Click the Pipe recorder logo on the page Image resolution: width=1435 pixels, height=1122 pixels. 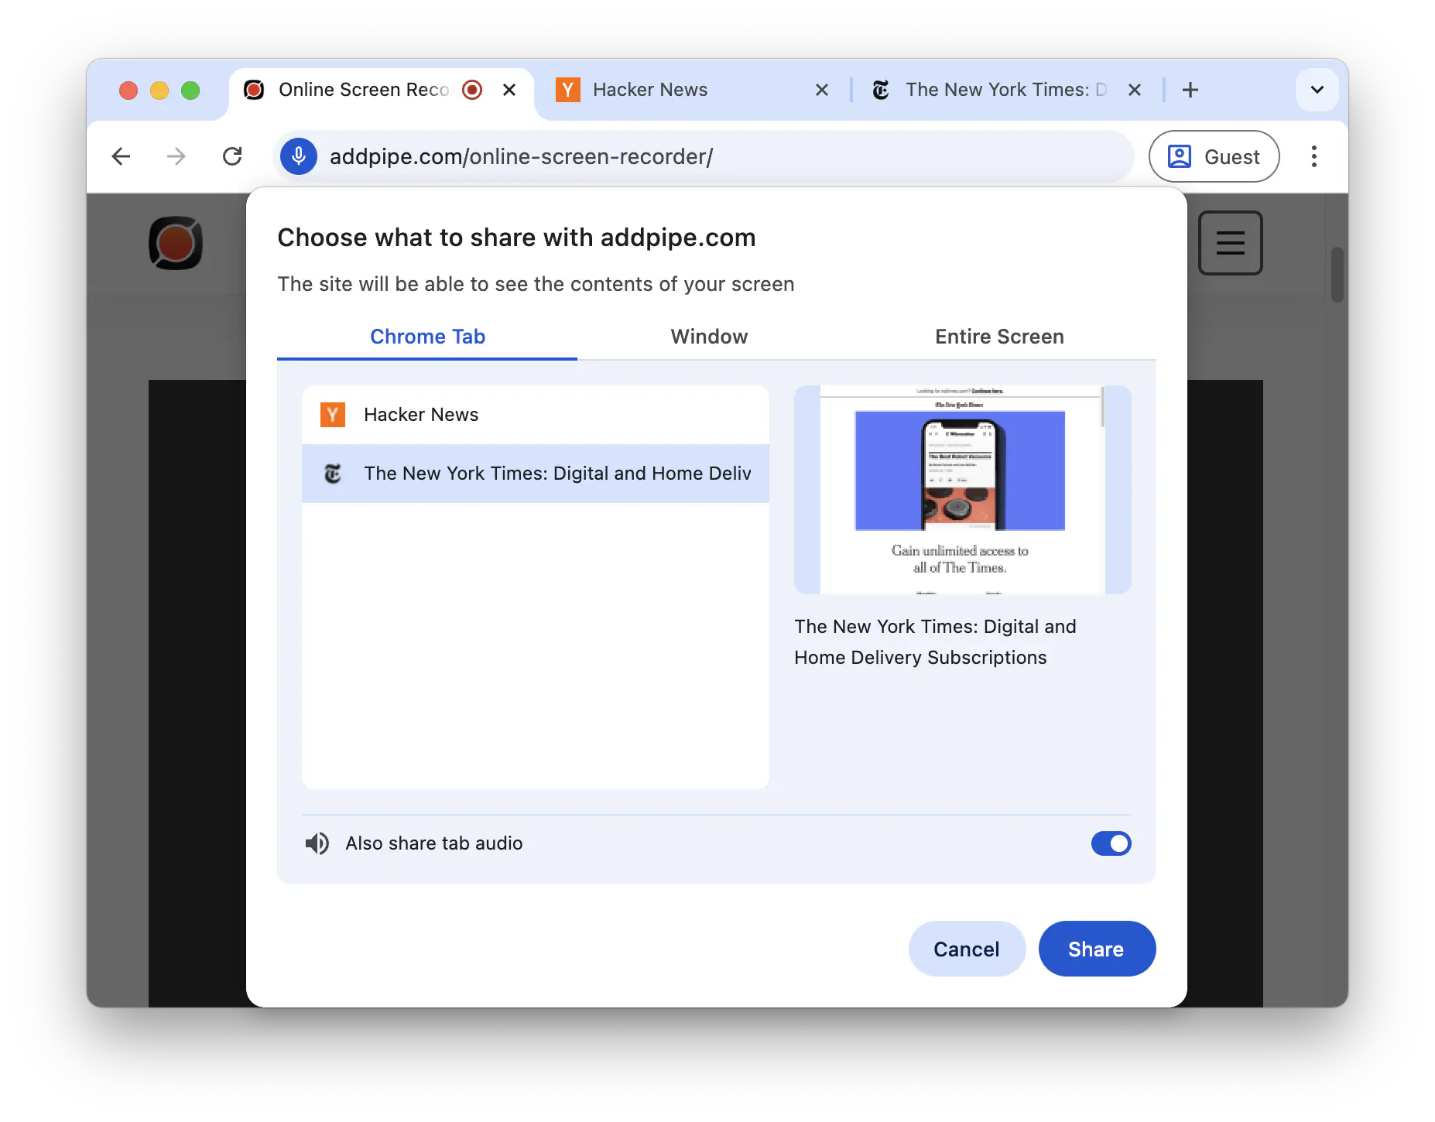click(176, 243)
